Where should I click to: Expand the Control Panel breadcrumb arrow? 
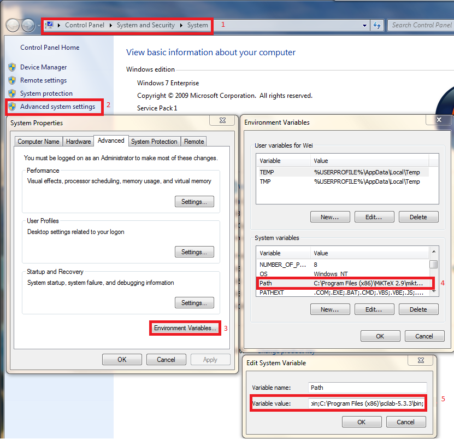pyautogui.click(x=110, y=26)
